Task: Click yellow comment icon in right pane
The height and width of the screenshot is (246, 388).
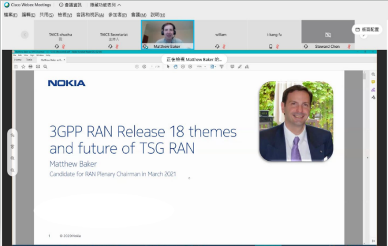Action: [373, 82]
